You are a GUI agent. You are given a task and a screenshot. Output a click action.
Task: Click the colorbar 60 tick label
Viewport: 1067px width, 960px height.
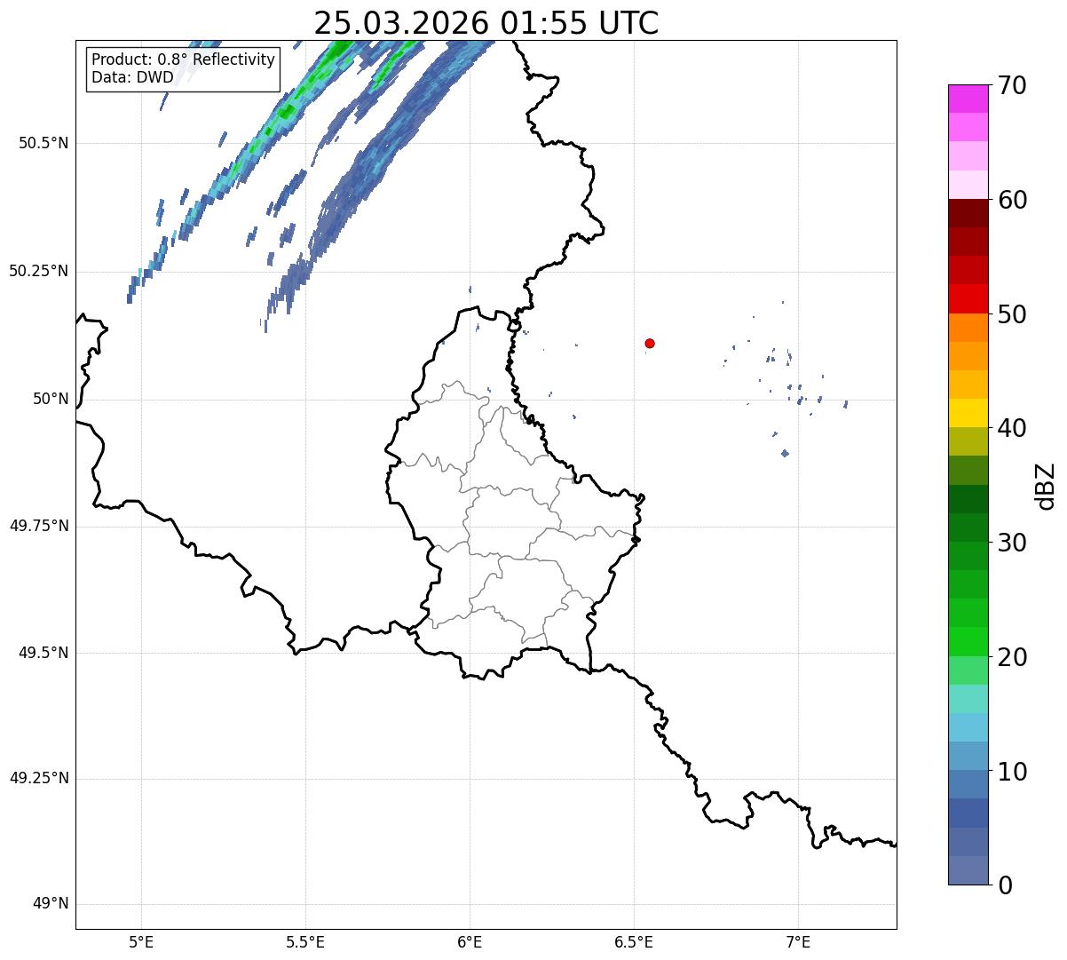(1012, 200)
